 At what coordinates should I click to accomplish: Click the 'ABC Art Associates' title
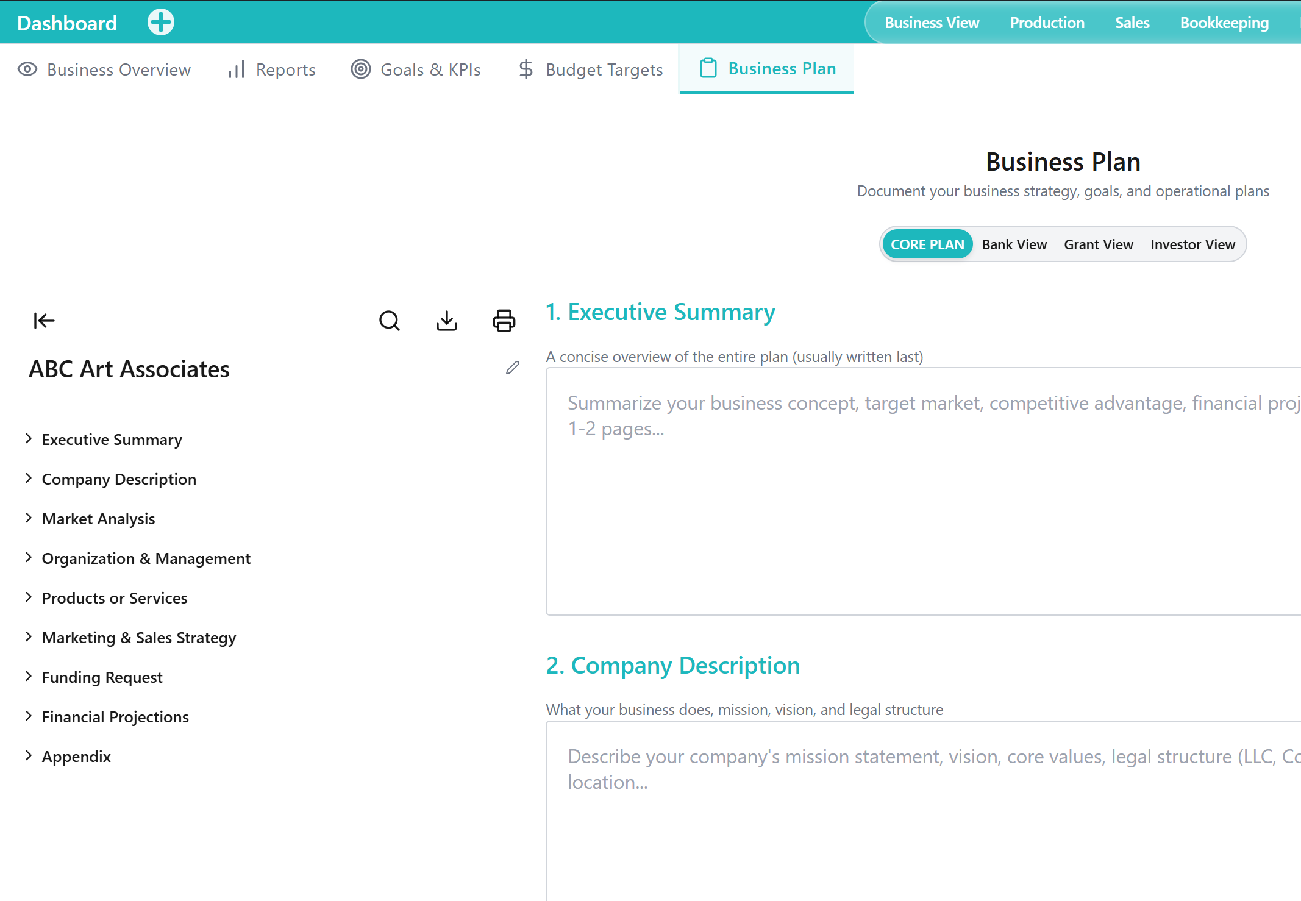[x=129, y=369]
